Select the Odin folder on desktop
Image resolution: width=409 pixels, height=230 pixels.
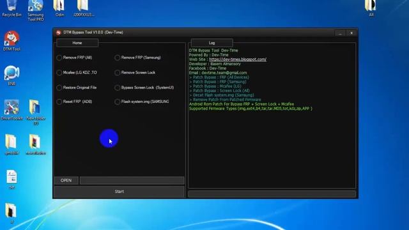tap(59, 8)
